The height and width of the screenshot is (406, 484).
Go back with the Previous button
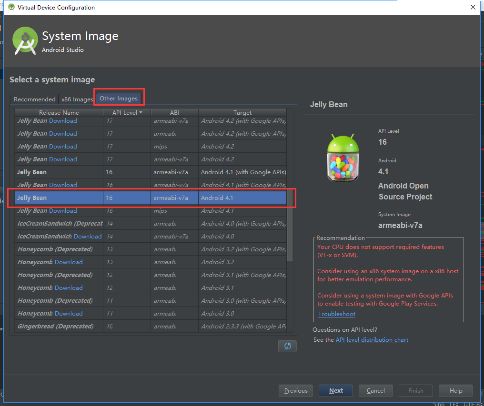[x=296, y=391]
